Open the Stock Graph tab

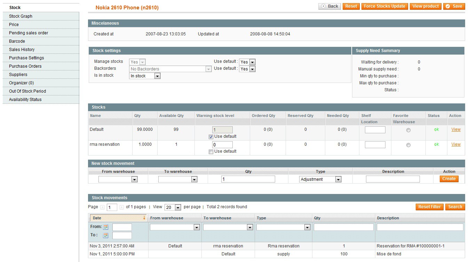(41, 16)
